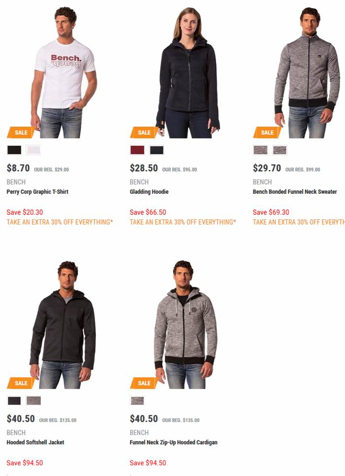Select grey swatch for Zip-Up Hooded Cardigan
This screenshot has width=345, height=476.
pos(138,401)
